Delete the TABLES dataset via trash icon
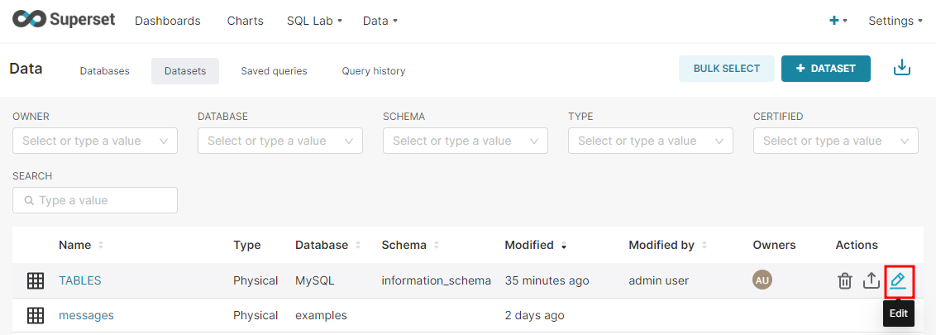Viewport: 936px width, 335px height. click(x=844, y=280)
